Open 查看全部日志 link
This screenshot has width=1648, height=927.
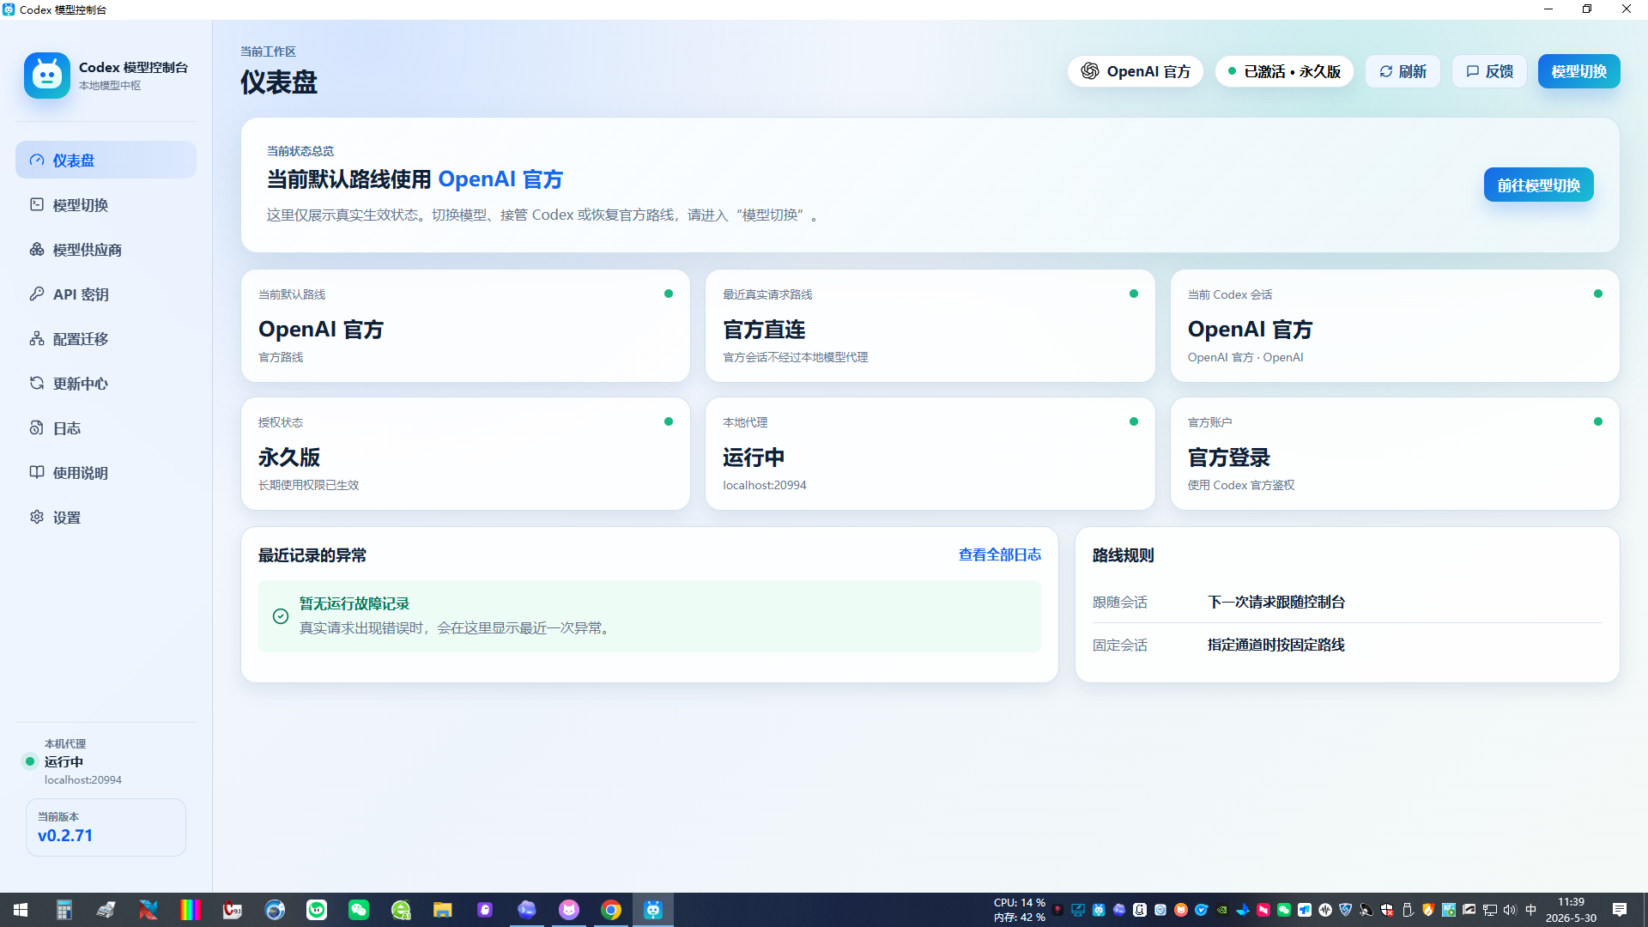(x=1000, y=555)
